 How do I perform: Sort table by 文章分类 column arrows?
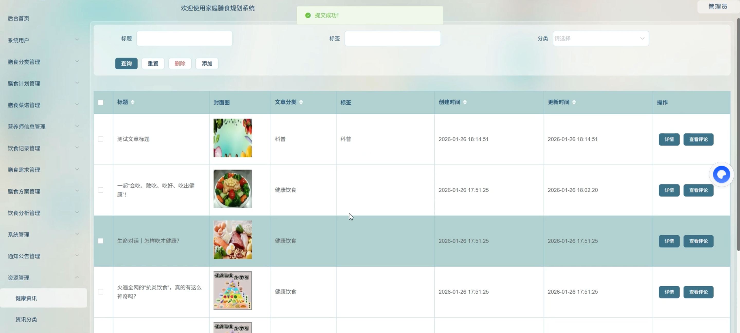coord(301,102)
